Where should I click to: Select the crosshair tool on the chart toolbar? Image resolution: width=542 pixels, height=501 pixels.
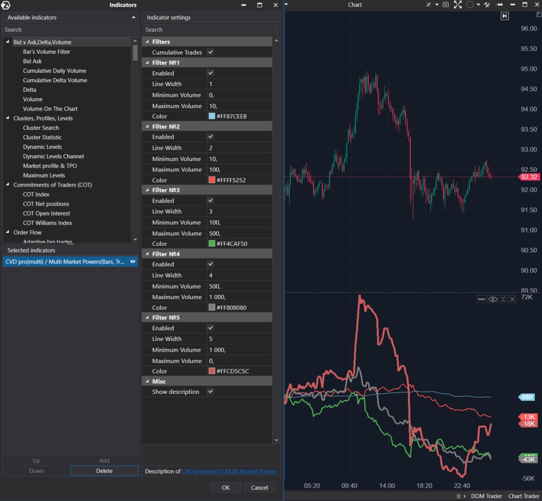tap(428, 5)
